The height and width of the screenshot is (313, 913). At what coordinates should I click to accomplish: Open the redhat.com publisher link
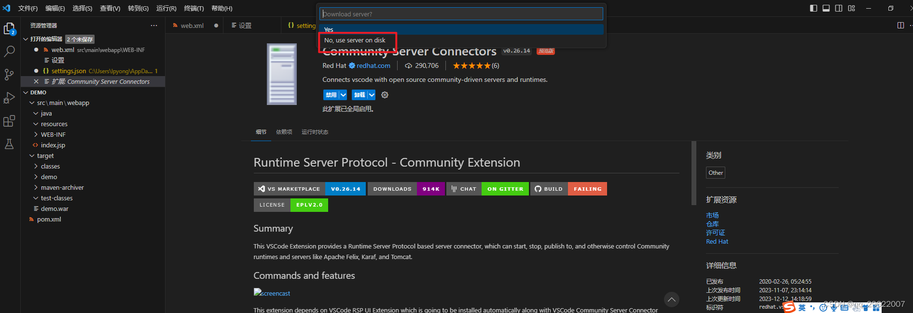point(373,65)
